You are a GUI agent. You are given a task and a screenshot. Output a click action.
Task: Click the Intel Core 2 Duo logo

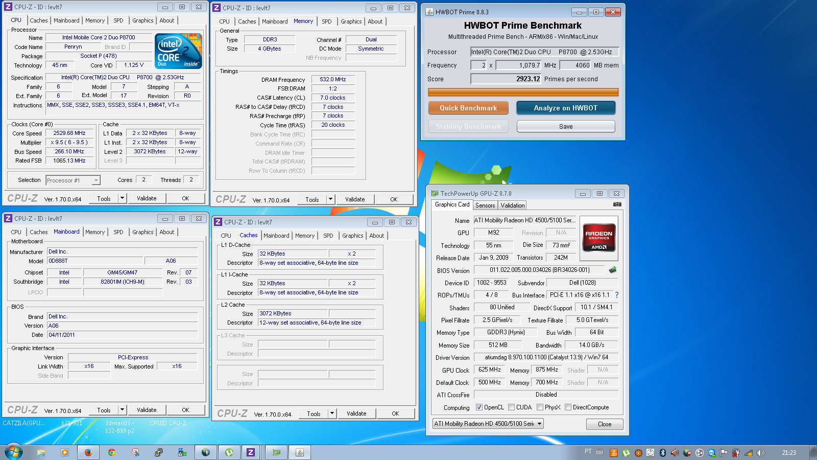178,51
